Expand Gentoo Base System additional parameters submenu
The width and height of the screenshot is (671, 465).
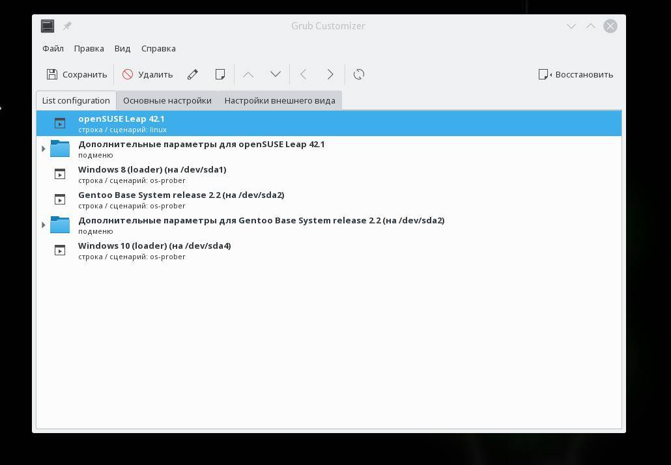click(x=44, y=225)
